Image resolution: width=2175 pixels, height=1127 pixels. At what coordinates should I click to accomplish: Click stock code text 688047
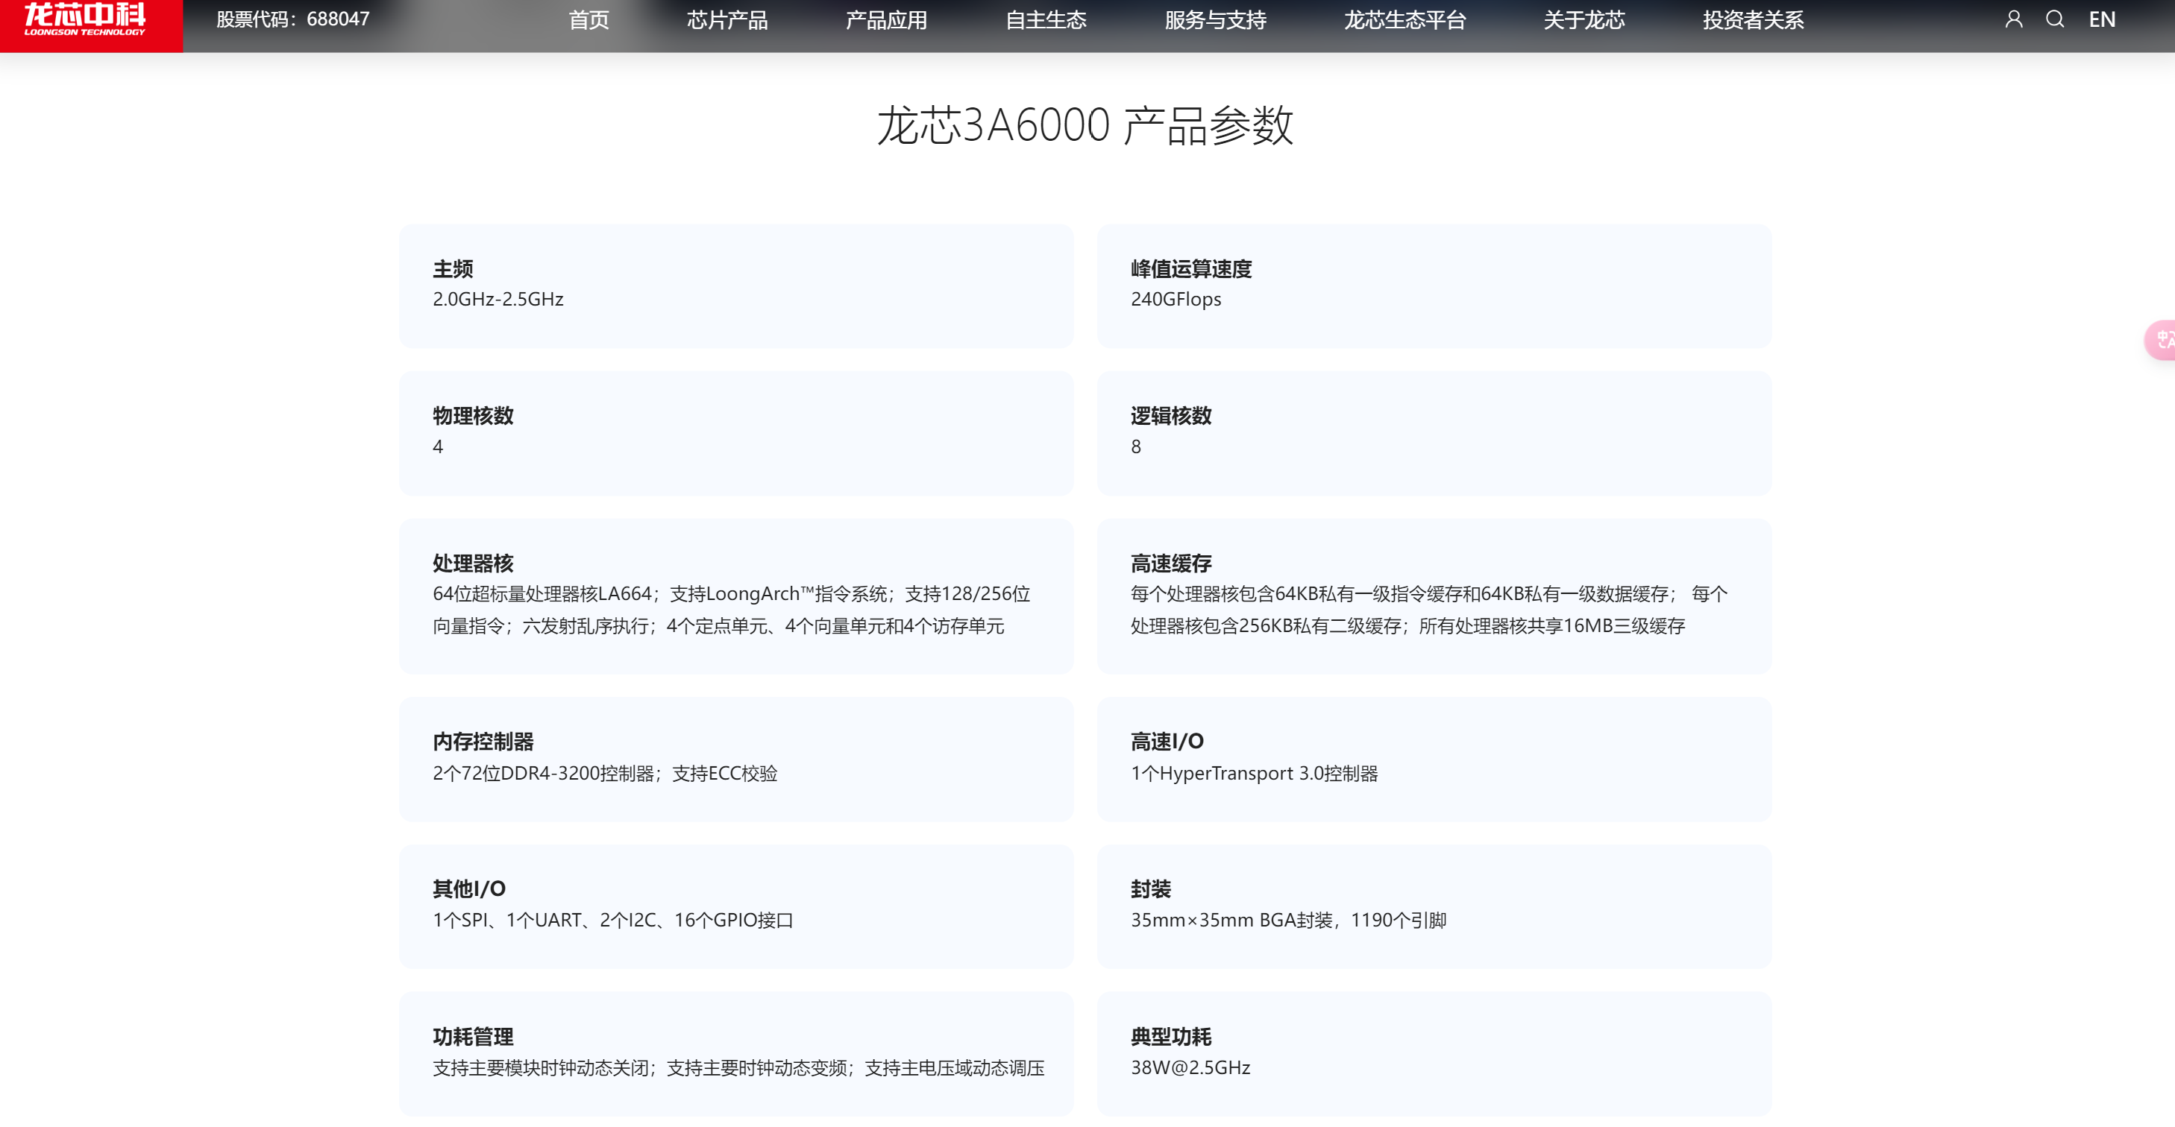point(293,19)
